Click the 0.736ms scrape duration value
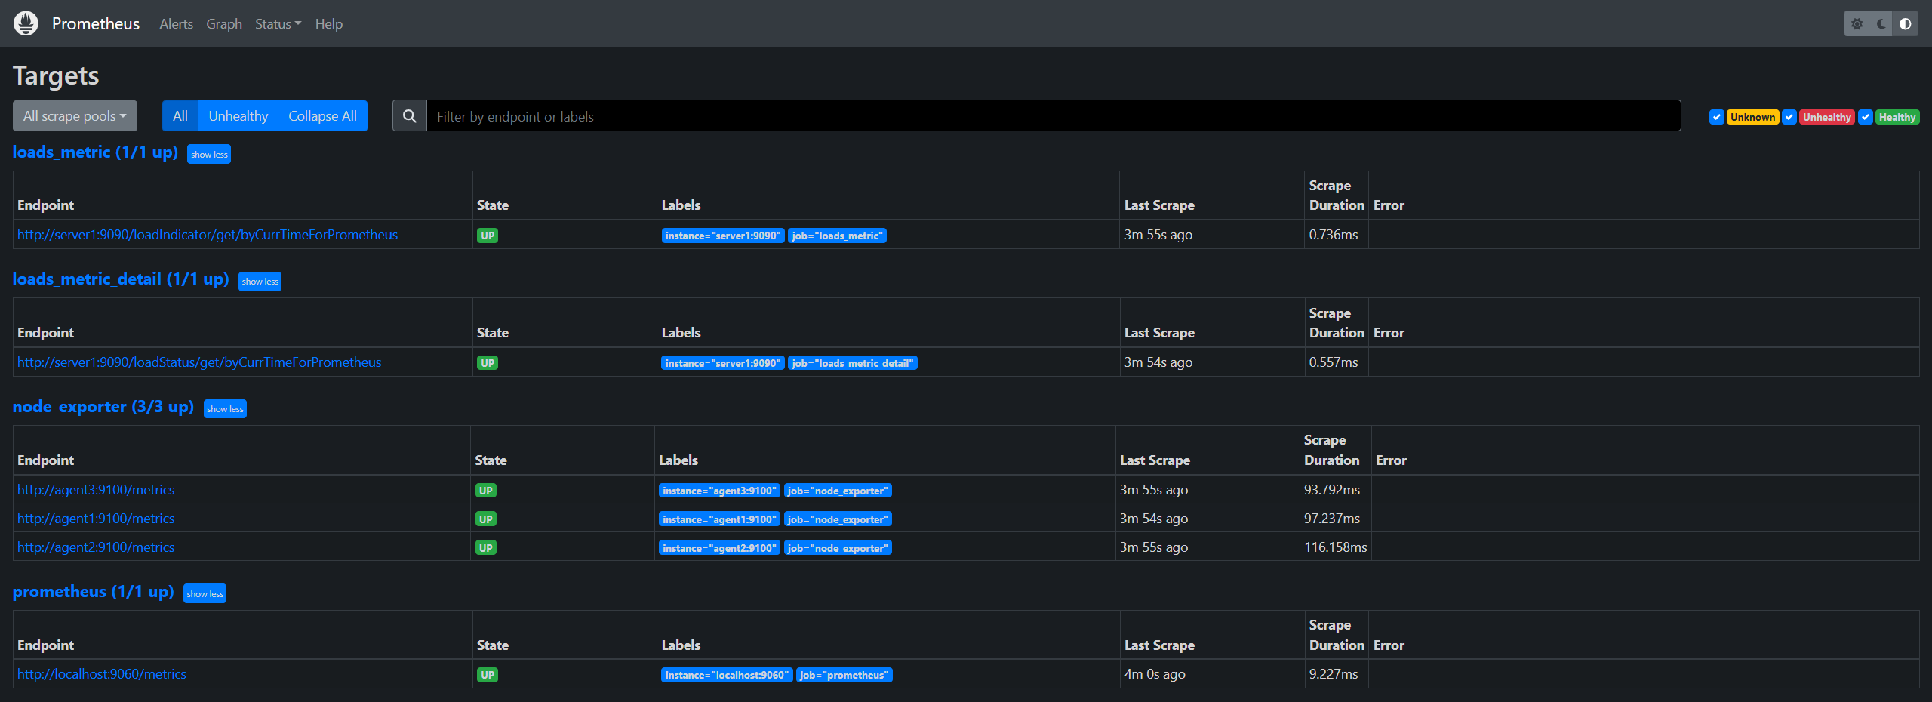This screenshot has height=702, width=1932. point(1334,235)
